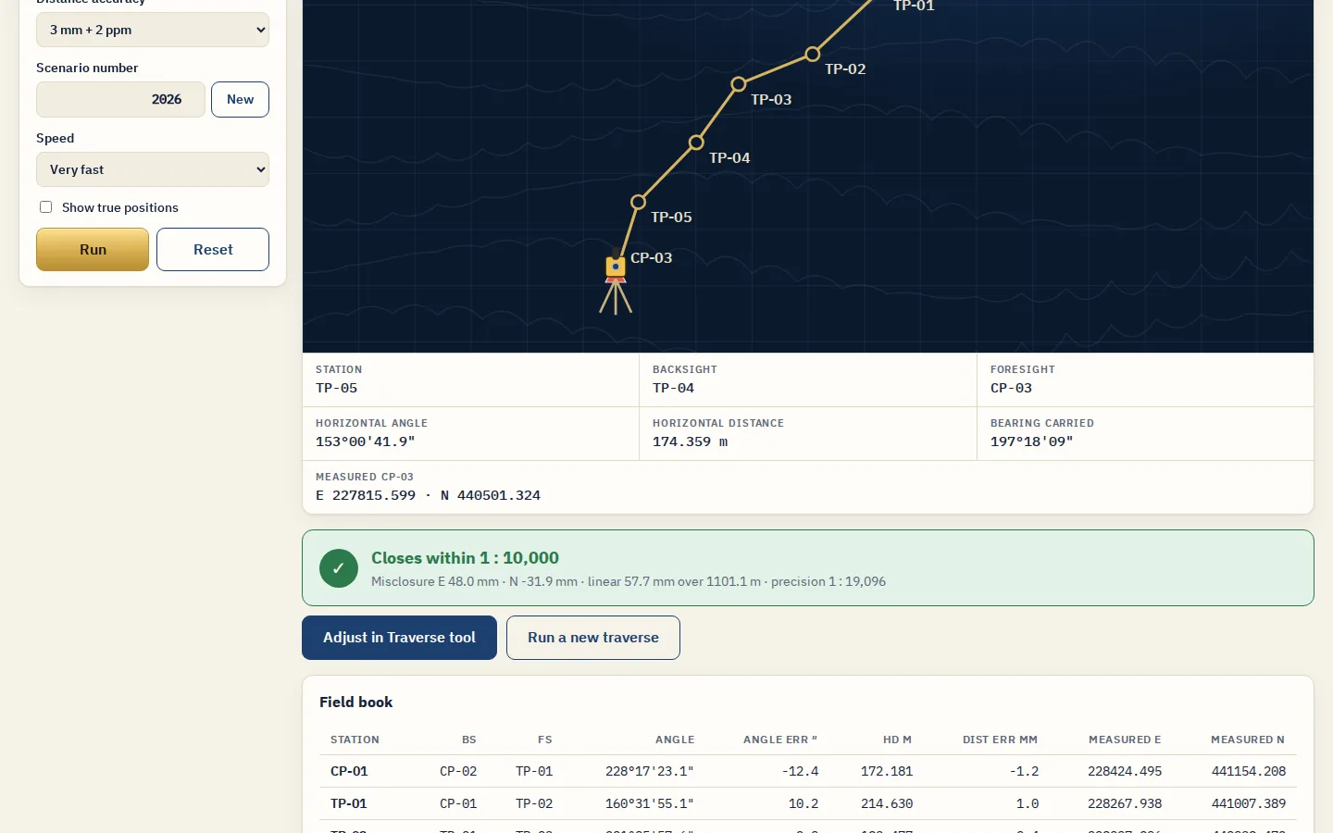Click the horizontal angle value 153°00'41.9"
This screenshot has height=833, width=1333.
[x=366, y=441]
